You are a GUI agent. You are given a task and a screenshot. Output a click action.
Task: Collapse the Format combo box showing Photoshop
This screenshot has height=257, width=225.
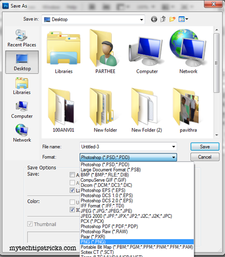[x=128, y=158]
